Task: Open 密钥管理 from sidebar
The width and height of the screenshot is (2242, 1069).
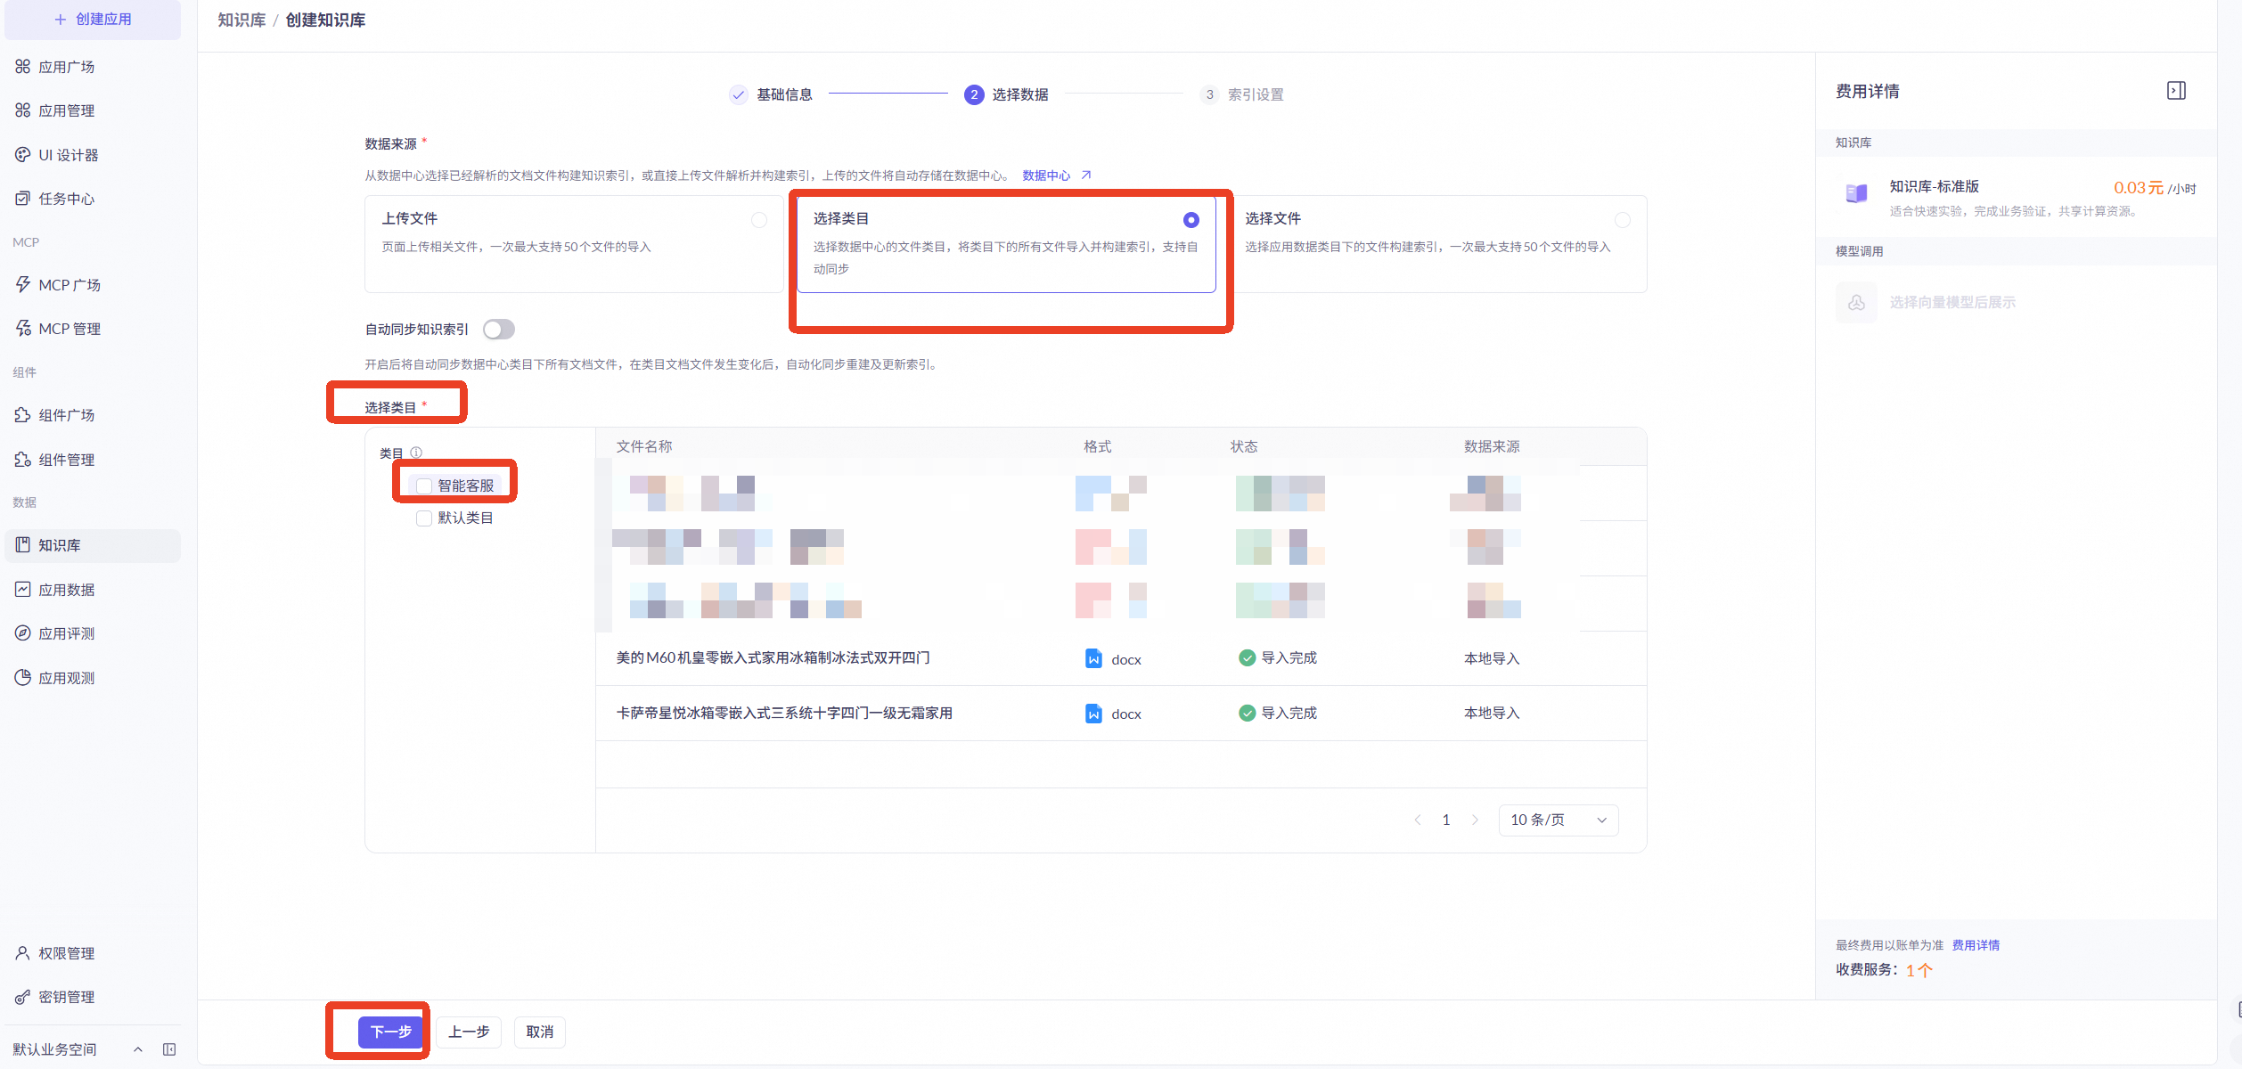Action: (66, 997)
